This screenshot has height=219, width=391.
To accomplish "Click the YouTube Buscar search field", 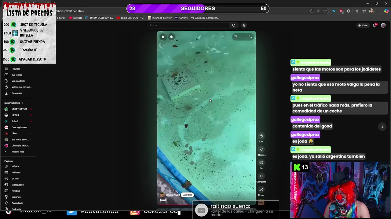I will [188, 25].
